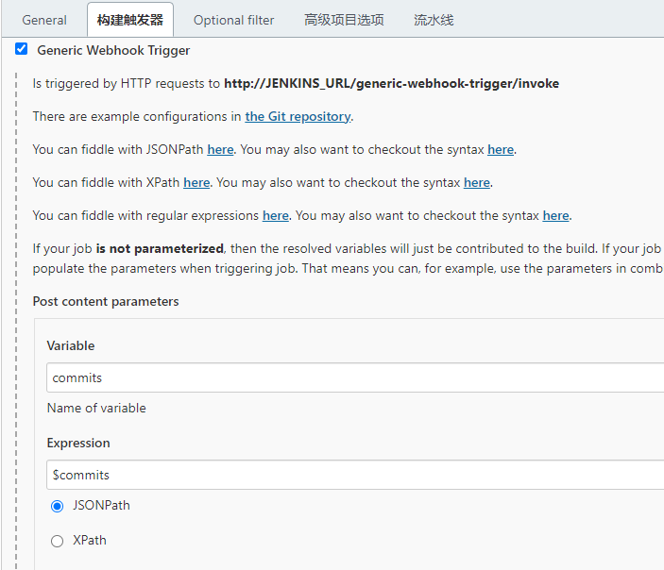Switch to the 流水线 tab

(434, 20)
